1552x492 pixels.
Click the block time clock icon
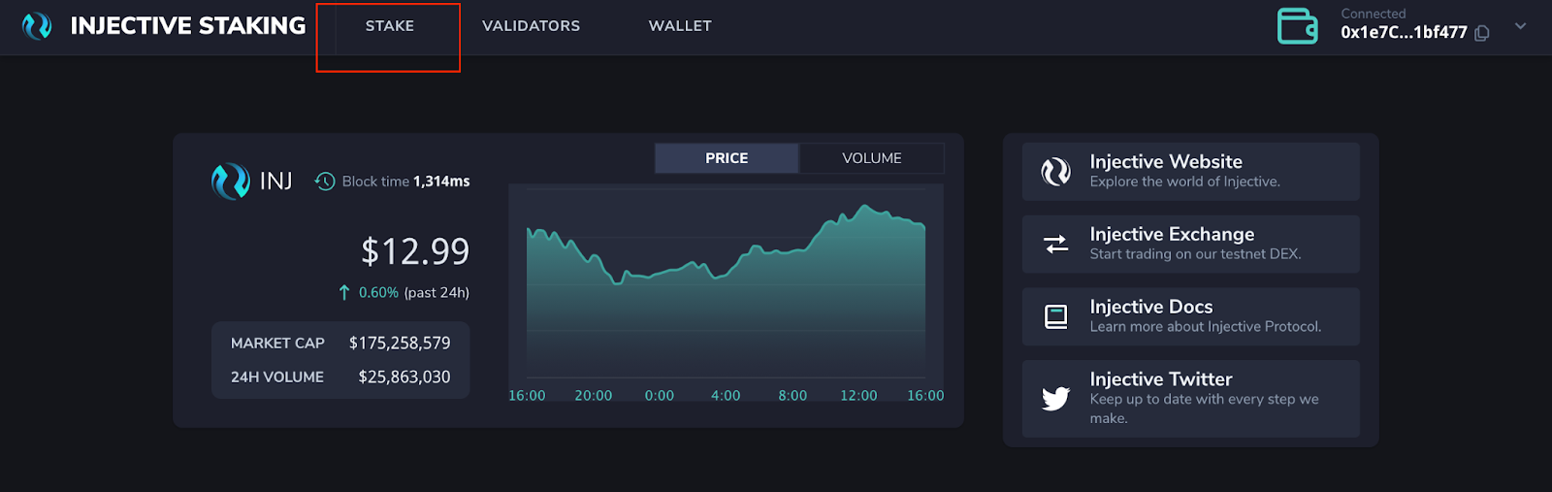coord(325,181)
